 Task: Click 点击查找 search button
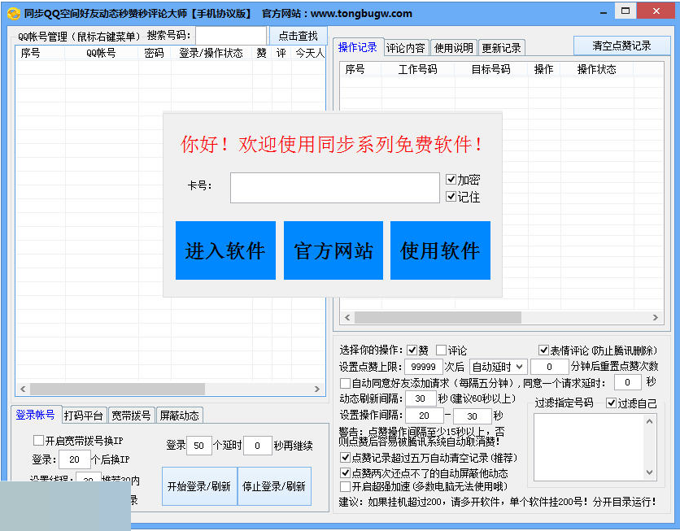pos(298,36)
